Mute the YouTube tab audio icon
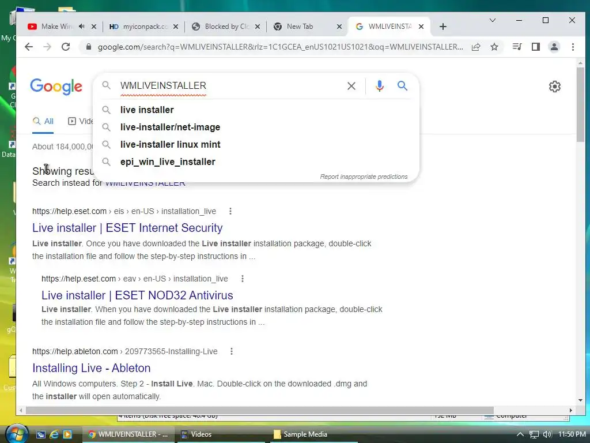This screenshot has height=443, width=590. (82, 27)
